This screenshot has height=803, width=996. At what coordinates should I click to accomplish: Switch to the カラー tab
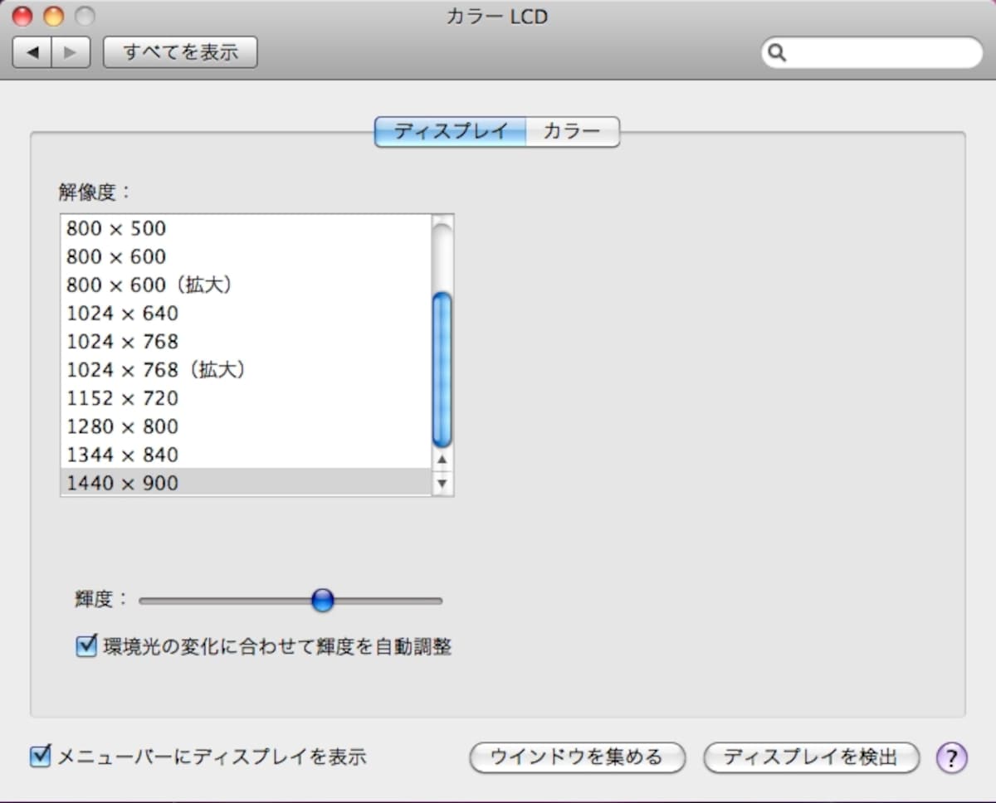click(573, 131)
